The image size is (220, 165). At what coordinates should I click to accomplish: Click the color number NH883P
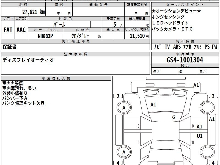[x=45, y=36]
